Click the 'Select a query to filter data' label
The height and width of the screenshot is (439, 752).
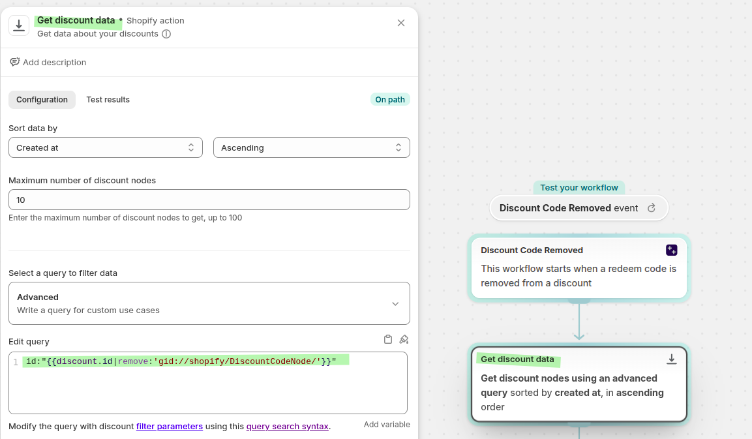pos(63,273)
